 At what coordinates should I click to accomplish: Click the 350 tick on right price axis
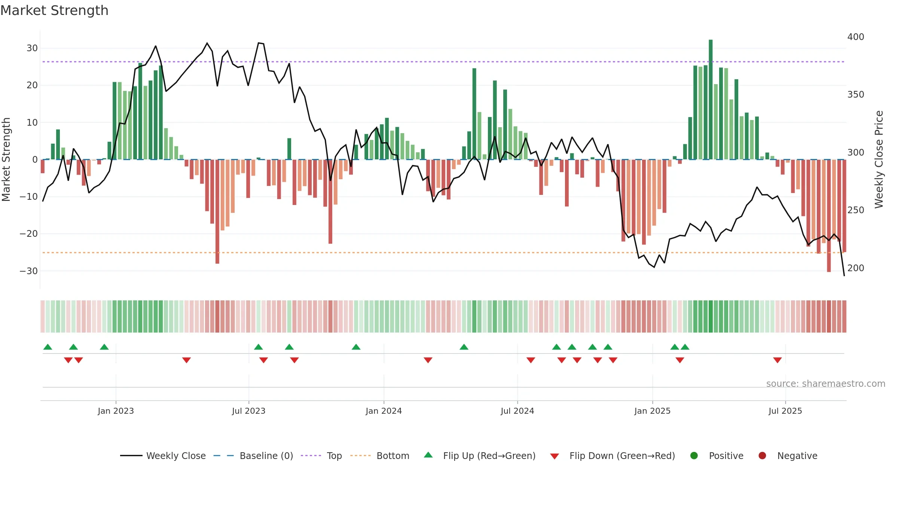click(x=856, y=95)
